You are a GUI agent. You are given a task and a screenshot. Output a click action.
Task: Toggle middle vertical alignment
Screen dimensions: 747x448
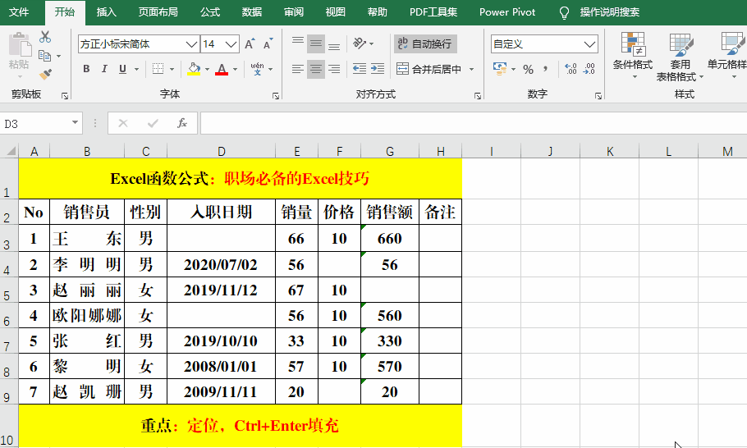coord(316,43)
